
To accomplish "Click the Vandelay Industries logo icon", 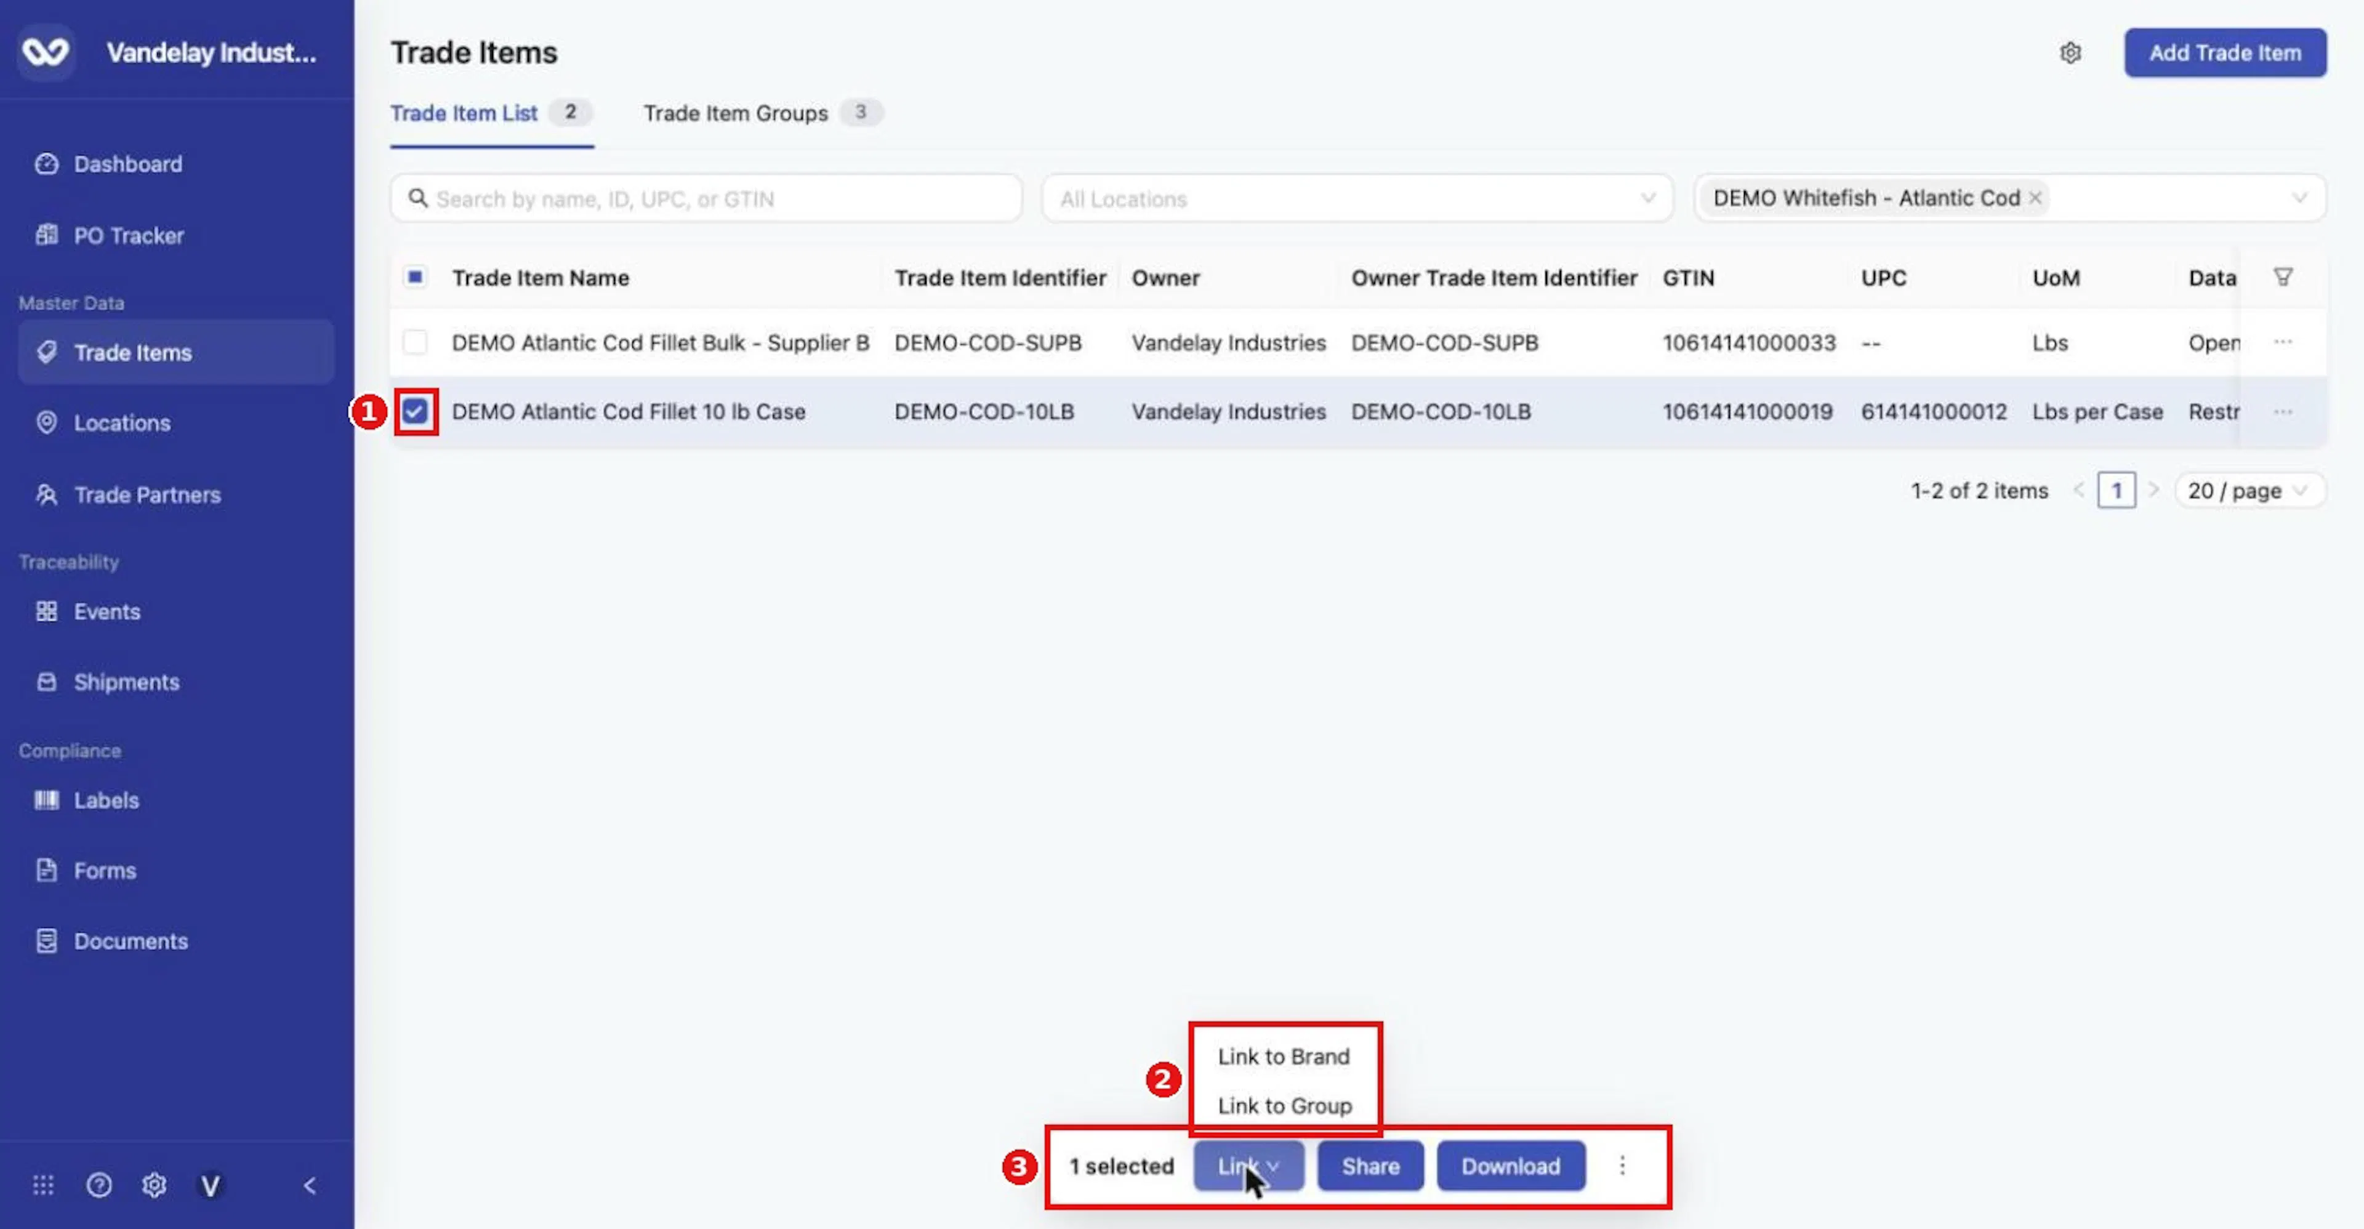I will (46, 52).
